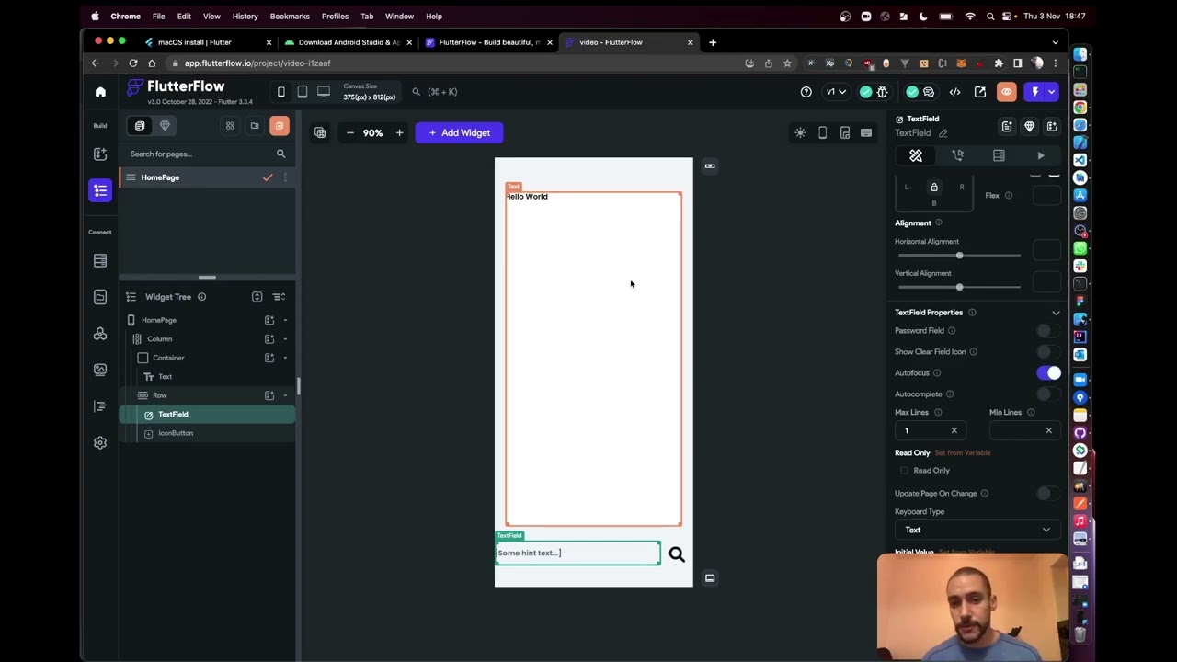Turn off the Autofocus switch
The width and height of the screenshot is (1177, 662).
click(1048, 373)
